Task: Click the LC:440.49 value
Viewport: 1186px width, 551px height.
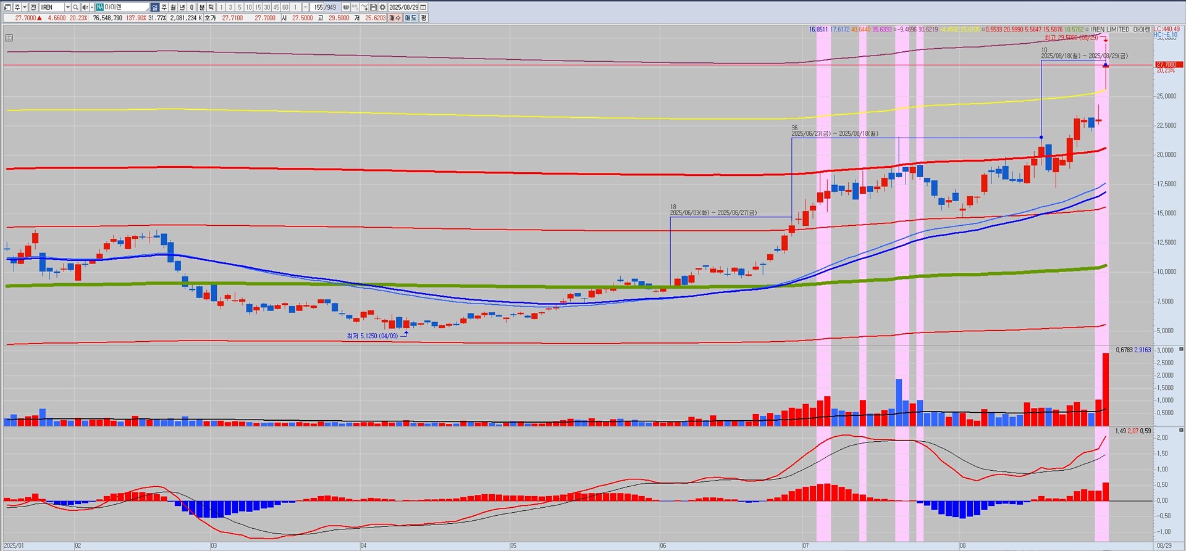Action: pyautogui.click(x=1167, y=29)
